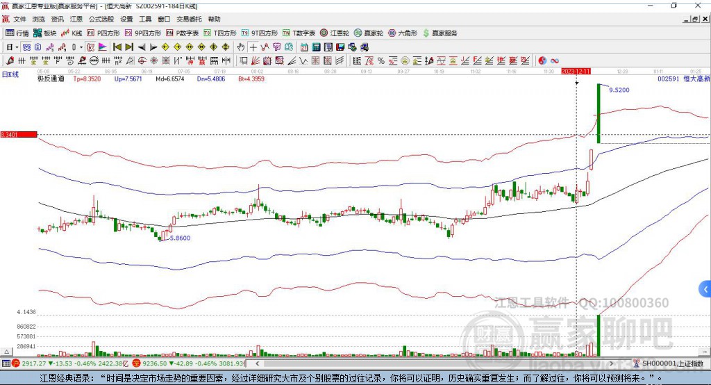The height and width of the screenshot is (385, 711).
Task: Open the 9T四方形 tool
Action: (x=260, y=33)
